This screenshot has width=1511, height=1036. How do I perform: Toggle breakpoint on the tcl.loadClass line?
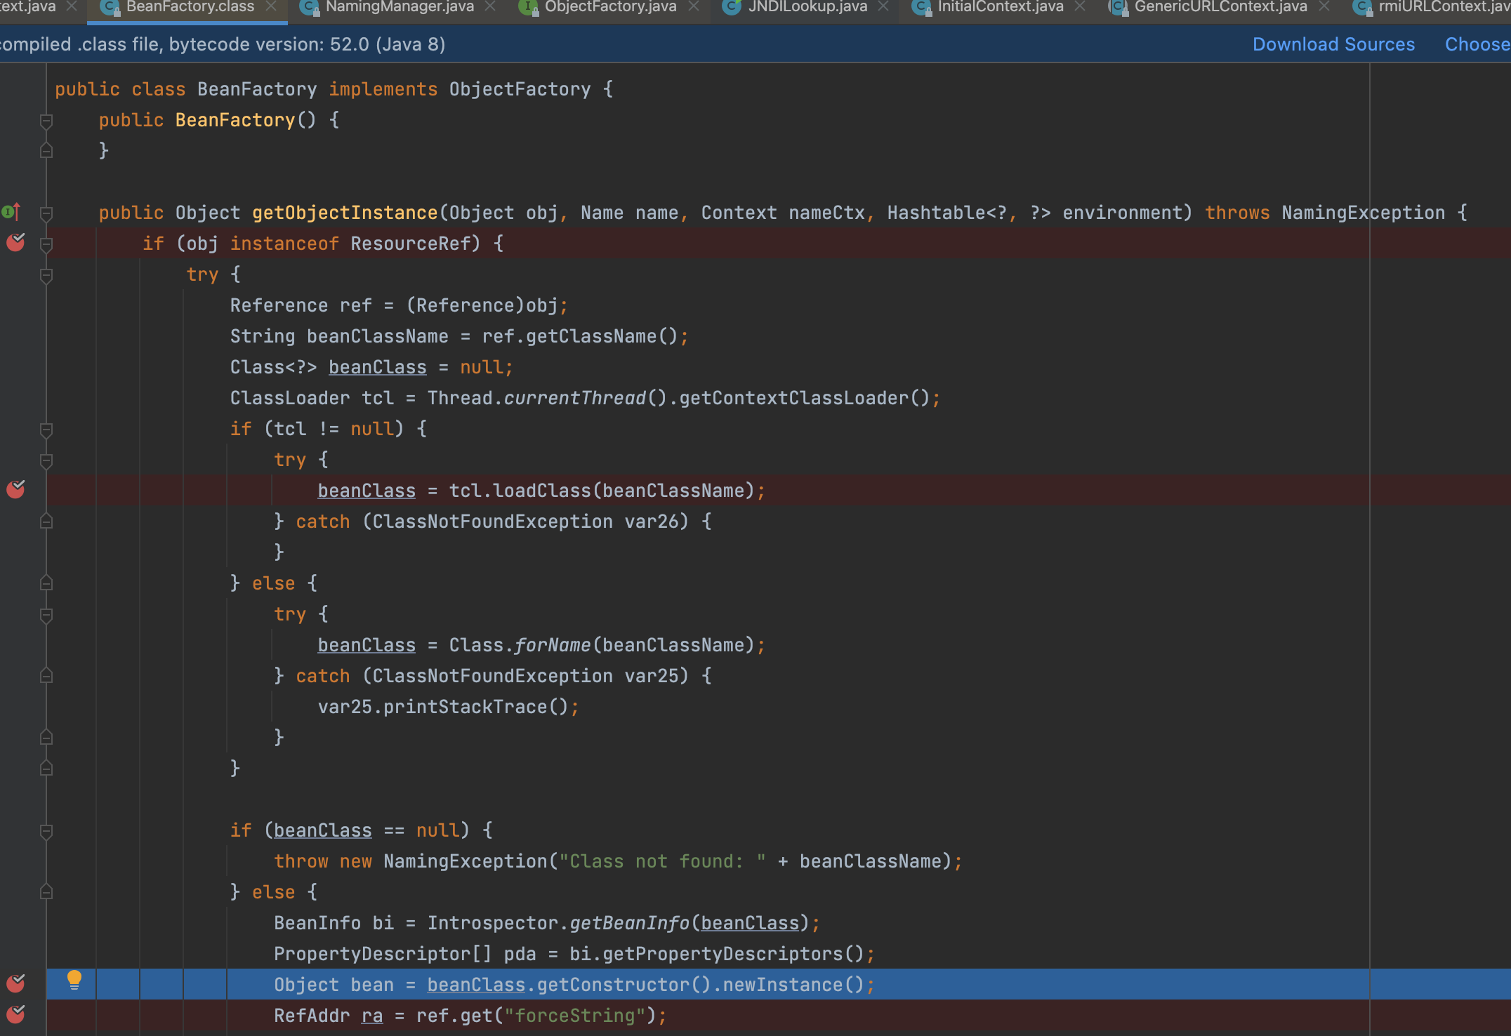pyautogui.click(x=15, y=489)
